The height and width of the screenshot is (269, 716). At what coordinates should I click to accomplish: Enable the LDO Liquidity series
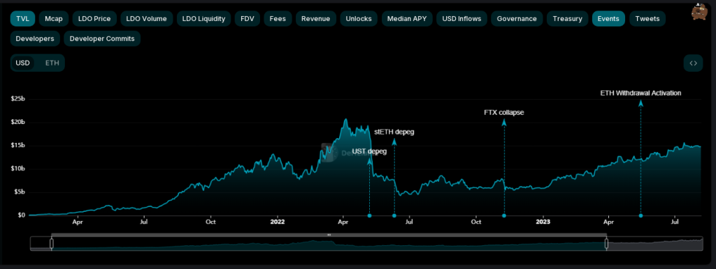pos(203,19)
